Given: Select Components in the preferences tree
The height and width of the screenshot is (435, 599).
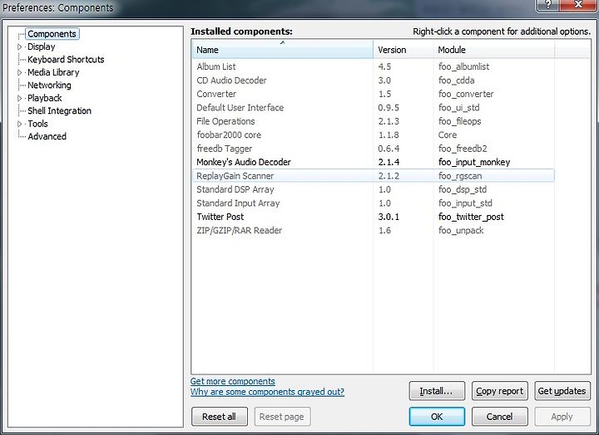Looking at the screenshot, I should [52, 34].
